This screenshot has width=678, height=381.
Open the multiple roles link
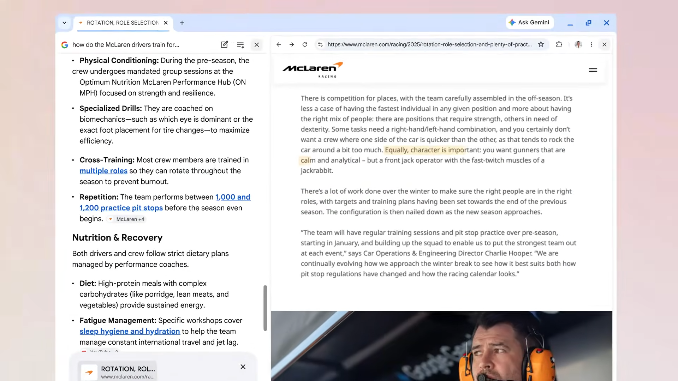point(103,171)
